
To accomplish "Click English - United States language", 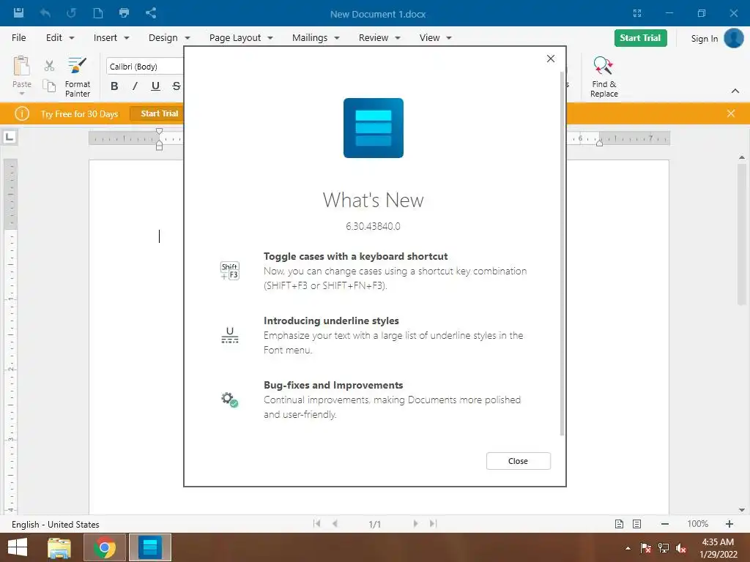I will (x=56, y=524).
